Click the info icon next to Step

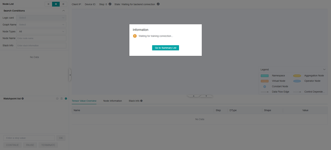click(x=110, y=4)
